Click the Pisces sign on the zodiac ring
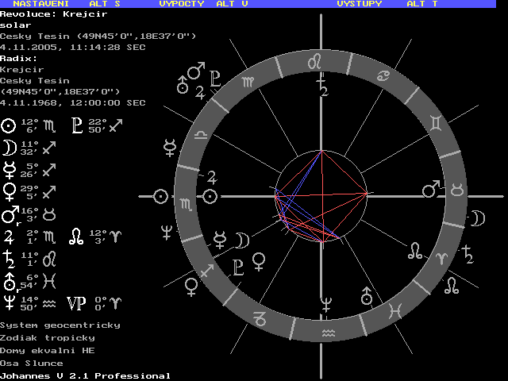Viewport: 508px width, 381px height. 394,310
